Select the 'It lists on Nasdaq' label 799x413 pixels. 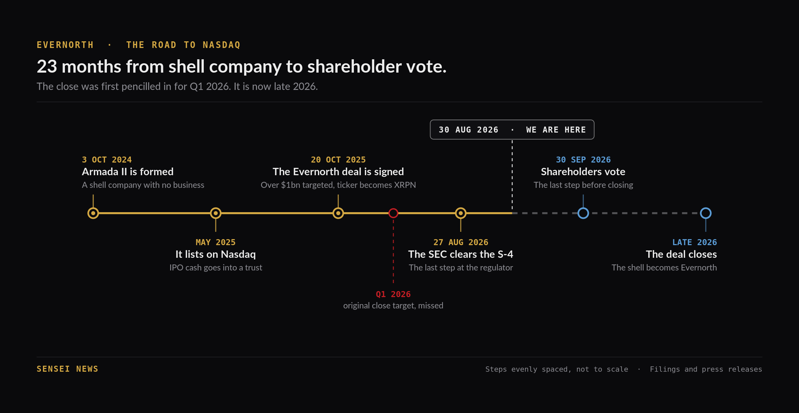[216, 254]
